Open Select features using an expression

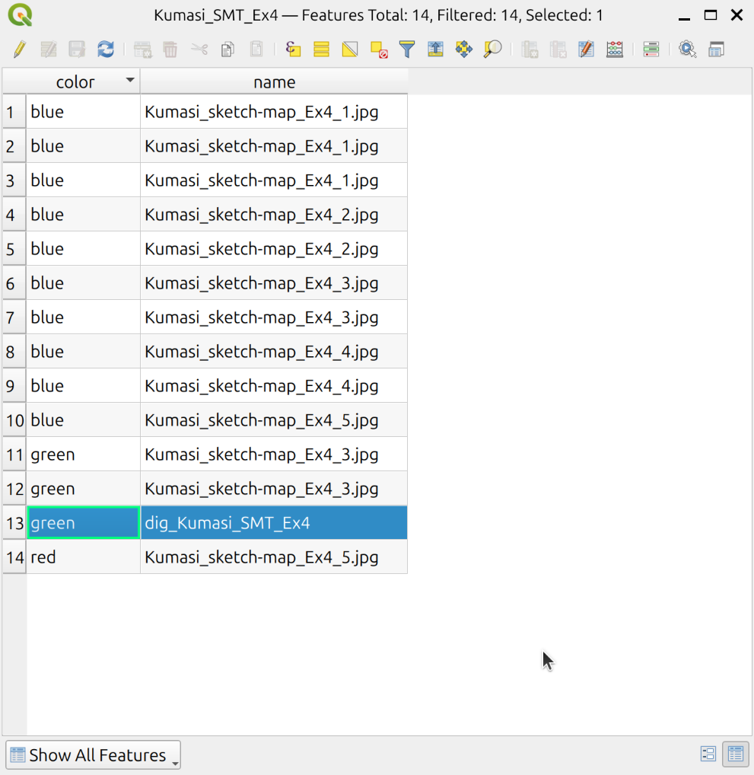point(293,49)
